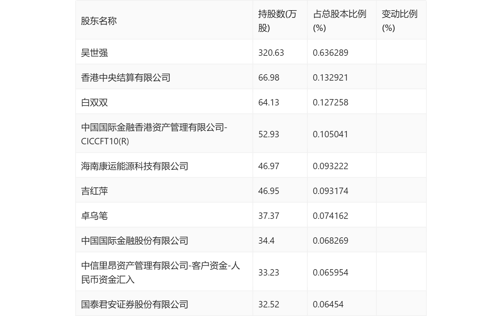Click the 占总股本比例(%) header

(339, 21)
